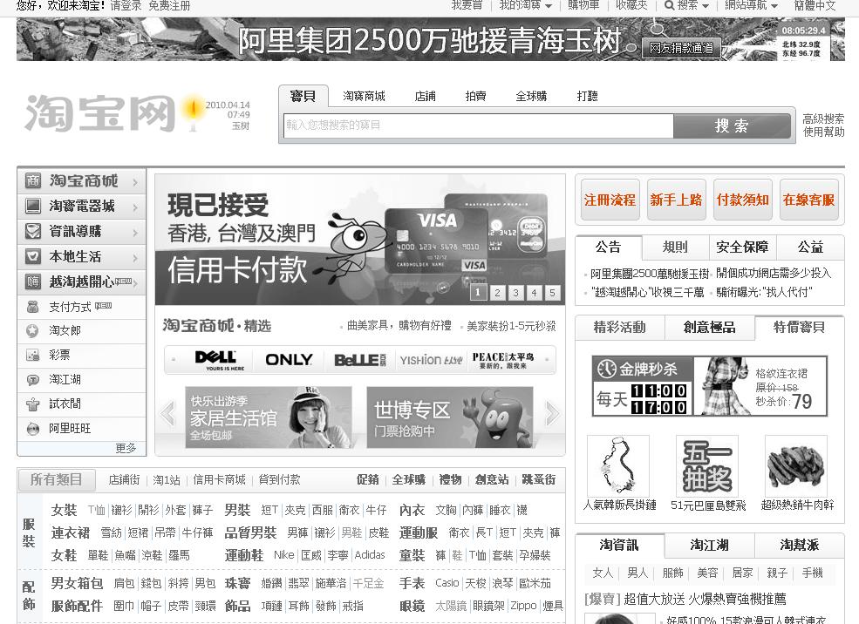Click the Belle brand logo
The height and width of the screenshot is (624, 859).
pos(359,360)
